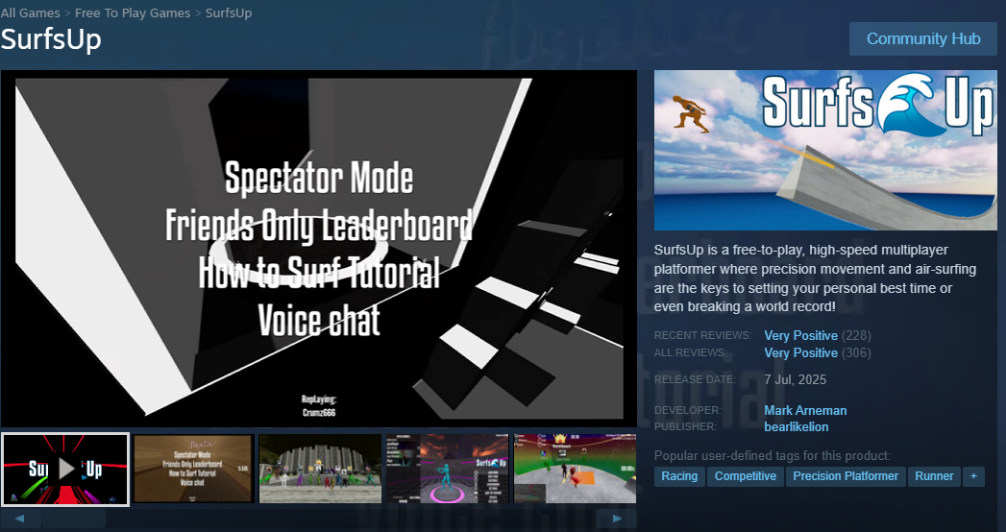This screenshot has height=532, width=1006.
Task: Open publisher bearlikelion page
Action: [797, 427]
